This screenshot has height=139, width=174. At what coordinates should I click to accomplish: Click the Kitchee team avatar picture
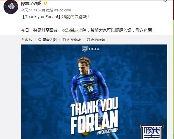coord(11,7)
